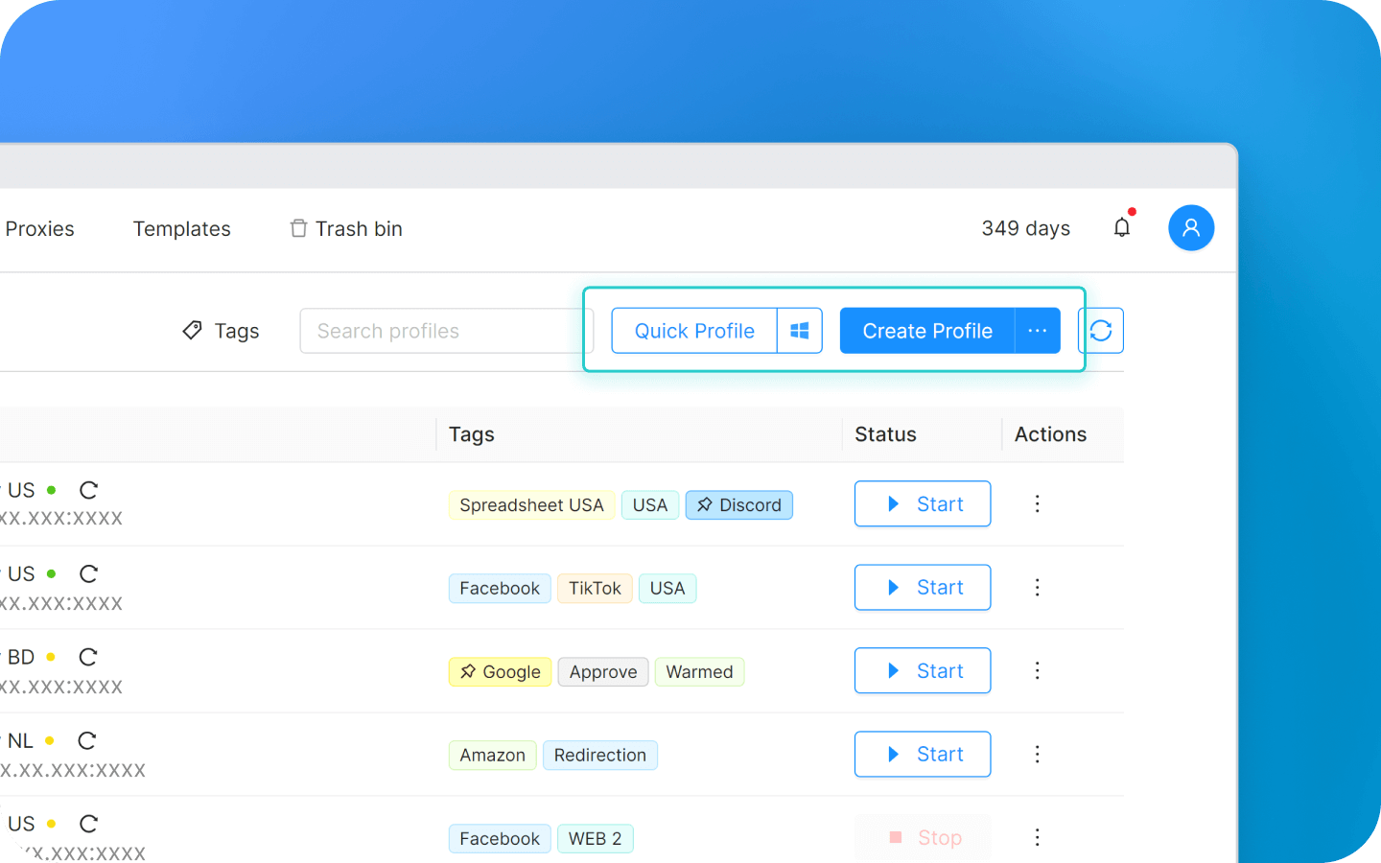Stop the running WEB 2 profile
The image size is (1381, 863).
(923, 837)
